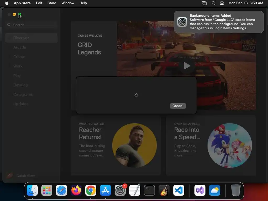Select Discover in the sidebar

(x=31, y=38)
